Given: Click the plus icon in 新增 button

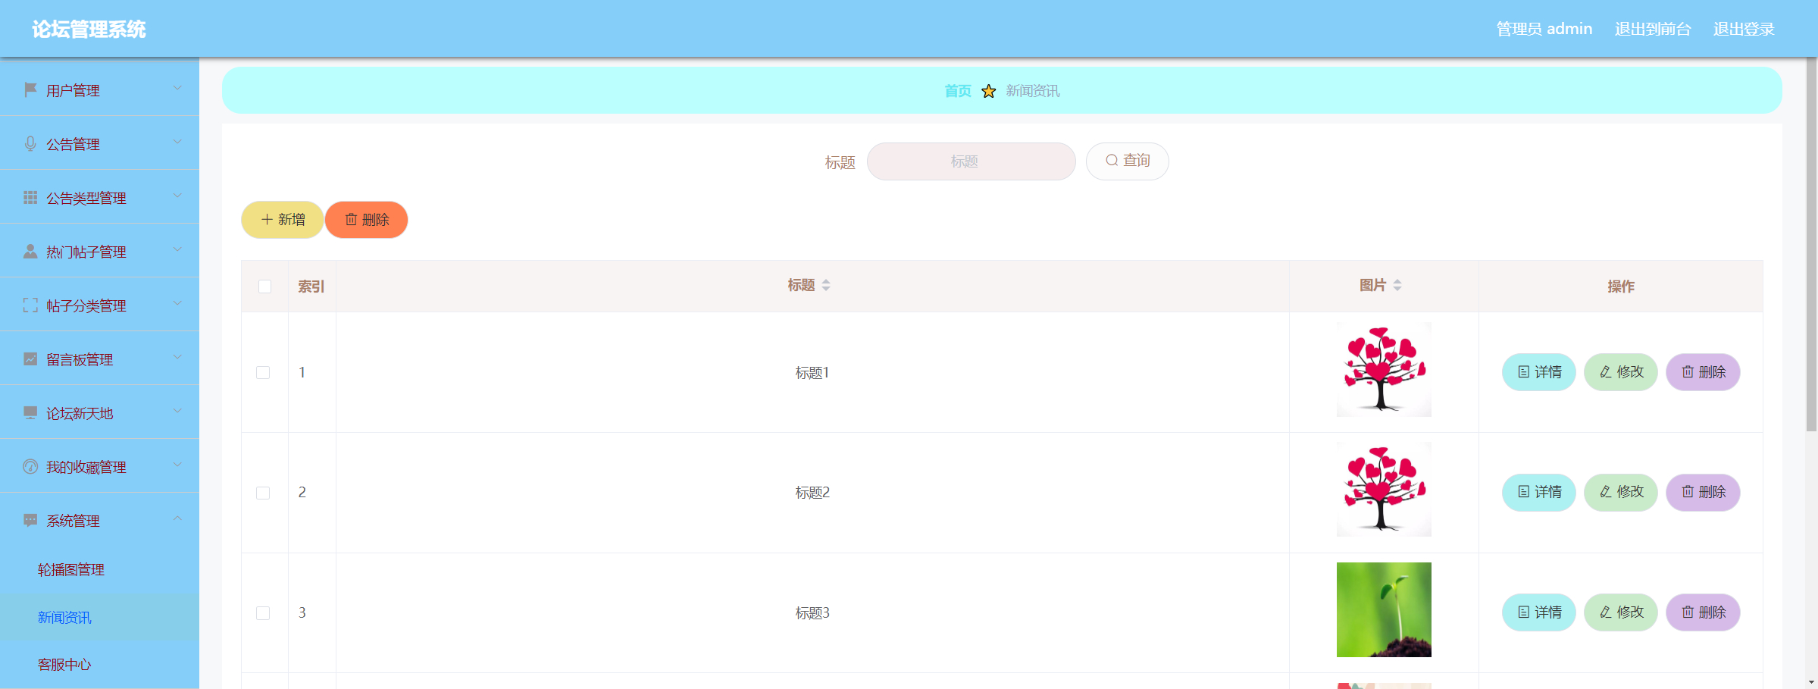Looking at the screenshot, I should (x=267, y=219).
